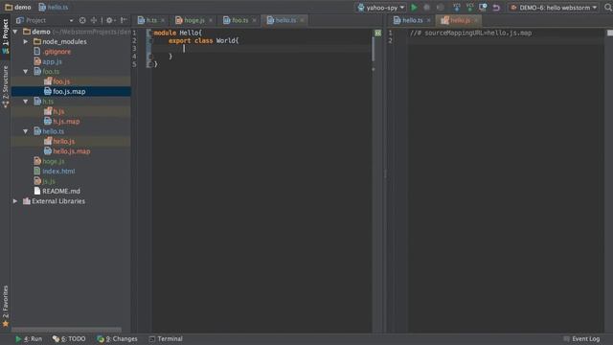Viewport: 613px width, 345px height.
Task: Collapse the demo project root
Action: pyautogui.click(x=15, y=32)
